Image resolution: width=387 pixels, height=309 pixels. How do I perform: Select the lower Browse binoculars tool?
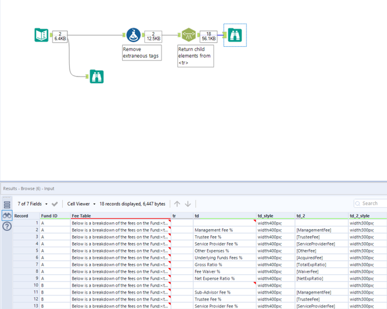[96, 77]
